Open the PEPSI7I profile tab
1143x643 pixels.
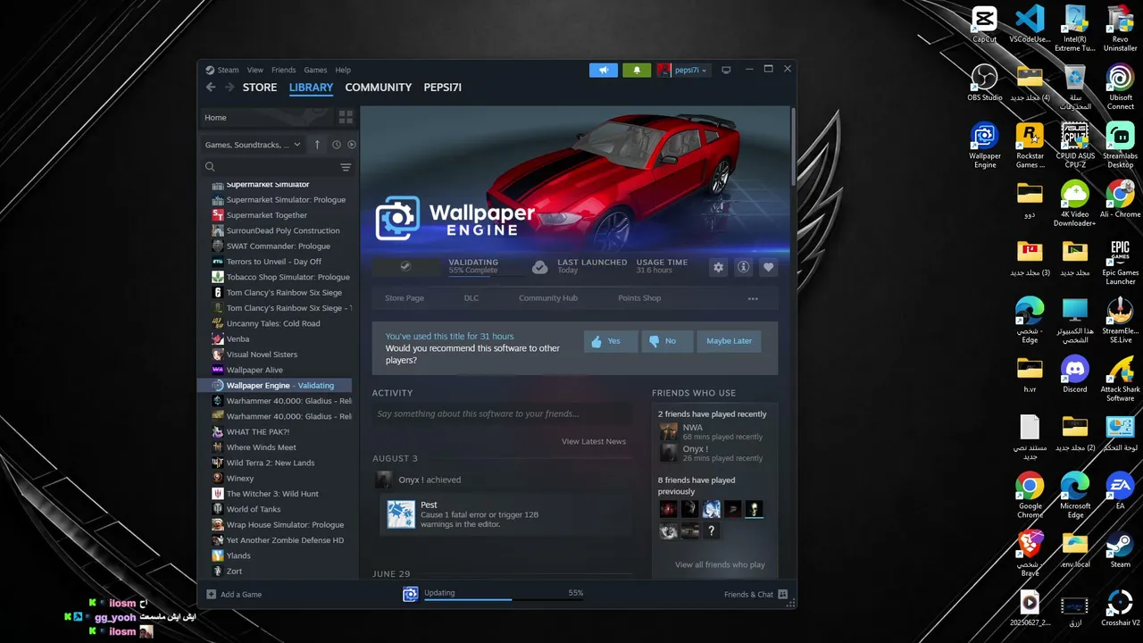pos(443,88)
